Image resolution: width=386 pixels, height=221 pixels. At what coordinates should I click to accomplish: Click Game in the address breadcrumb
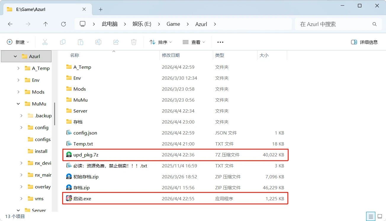click(173, 24)
